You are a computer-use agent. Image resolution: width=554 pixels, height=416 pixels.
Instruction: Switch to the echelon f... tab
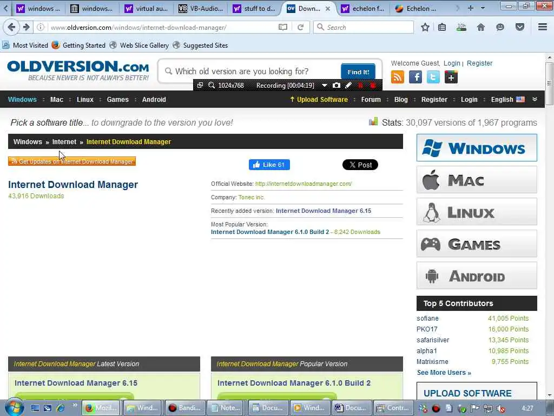click(x=364, y=9)
